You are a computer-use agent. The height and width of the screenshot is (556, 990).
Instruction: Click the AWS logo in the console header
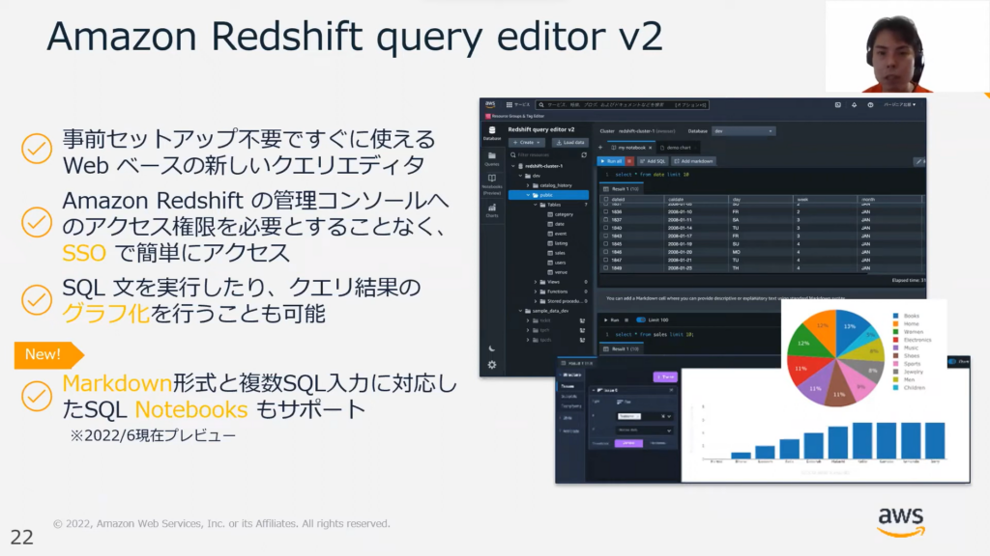tap(491, 104)
